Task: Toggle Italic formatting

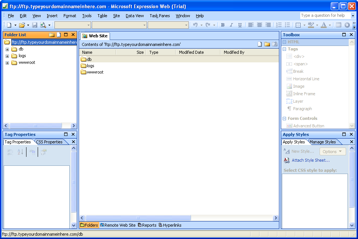Action: tap(231, 25)
